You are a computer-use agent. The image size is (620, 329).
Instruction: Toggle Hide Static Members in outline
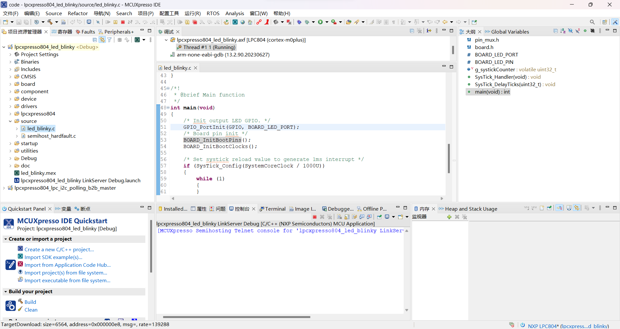point(578,31)
